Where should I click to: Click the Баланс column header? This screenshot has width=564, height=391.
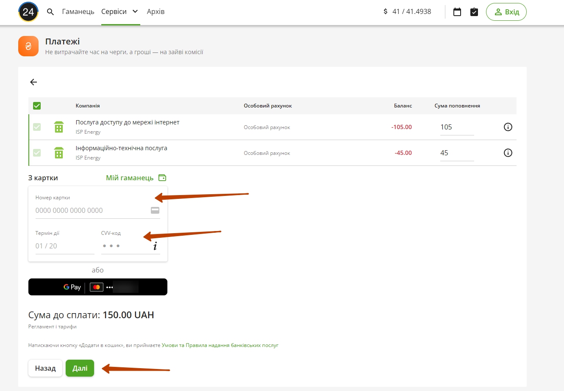[403, 106]
